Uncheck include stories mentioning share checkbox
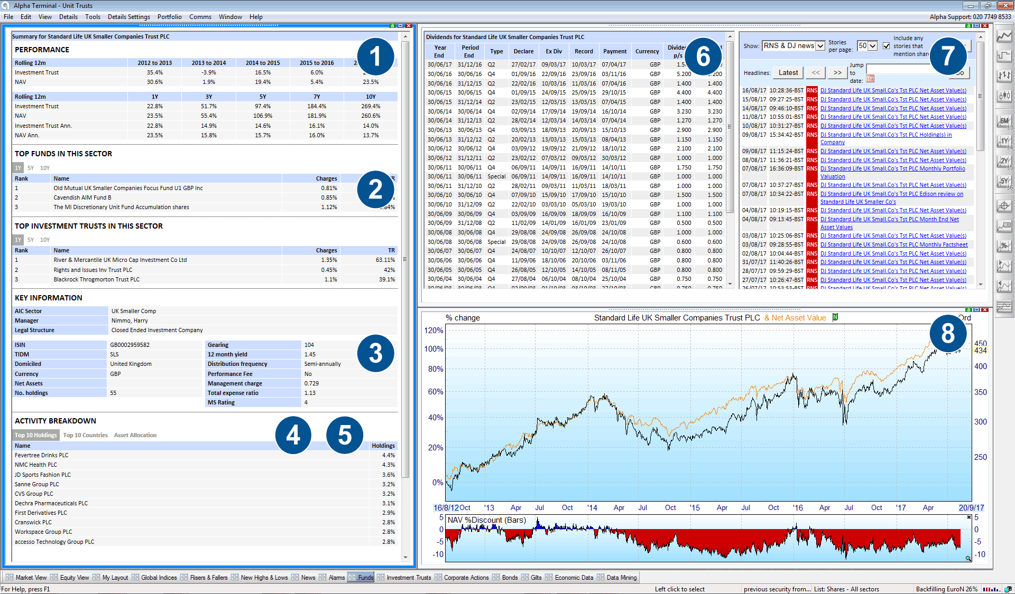Screen dimensions: 1015x594 pos(887,46)
